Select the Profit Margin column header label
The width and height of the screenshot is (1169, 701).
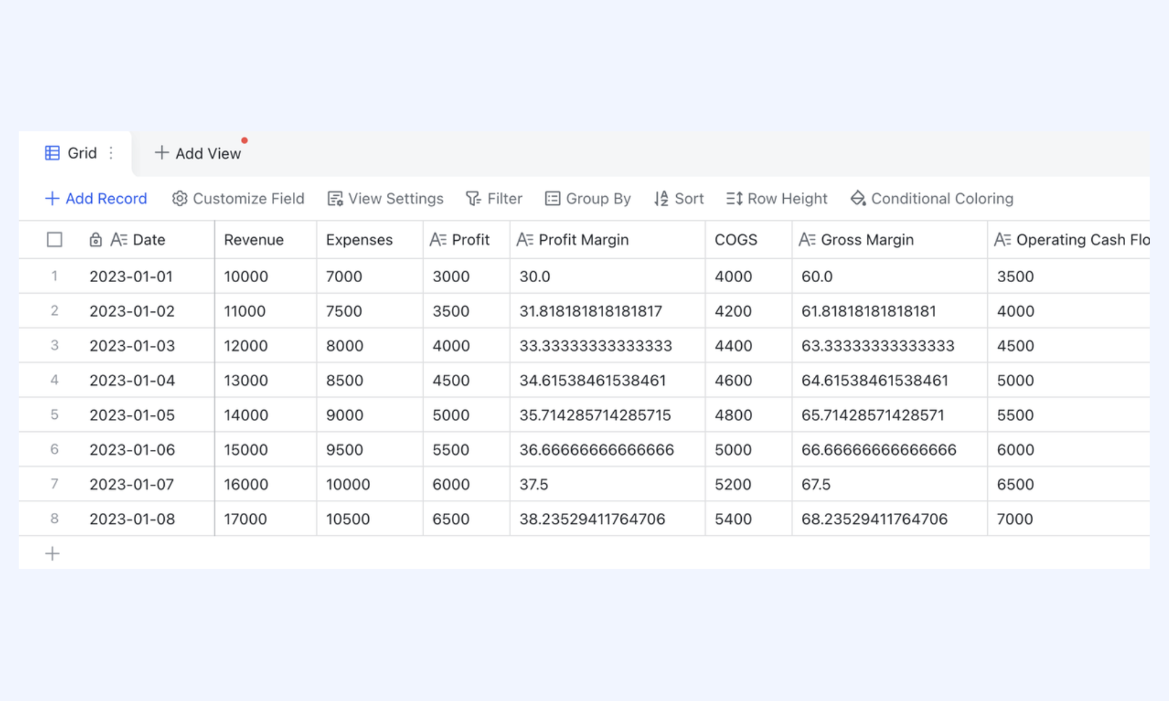(x=583, y=240)
